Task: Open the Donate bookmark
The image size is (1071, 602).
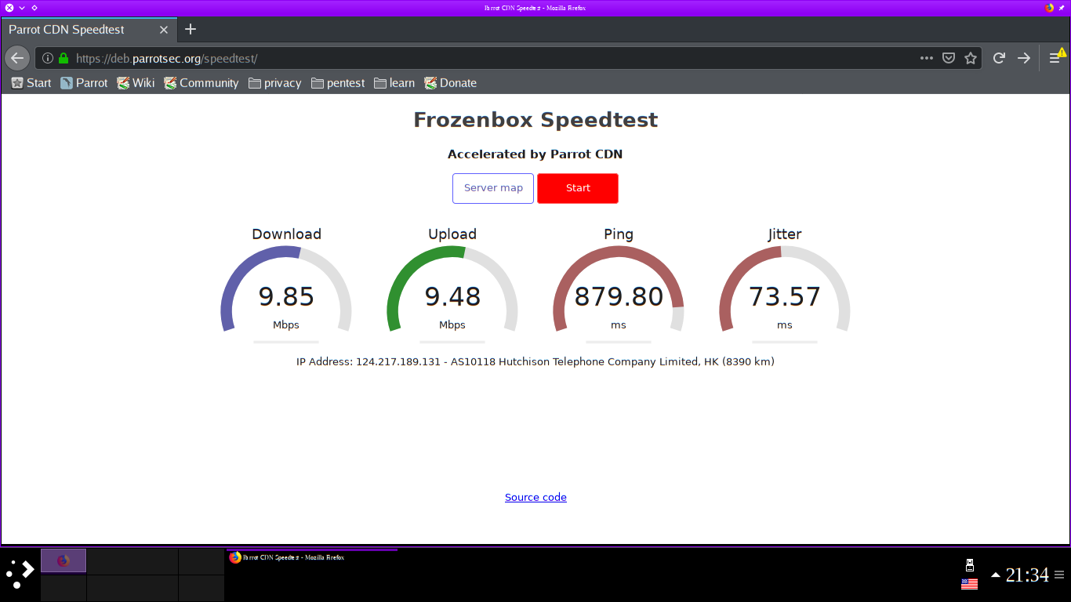Action: [x=451, y=83]
